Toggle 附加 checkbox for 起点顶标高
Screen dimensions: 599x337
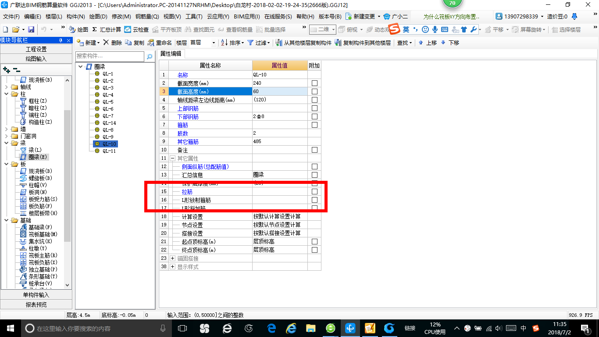(314, 242)
